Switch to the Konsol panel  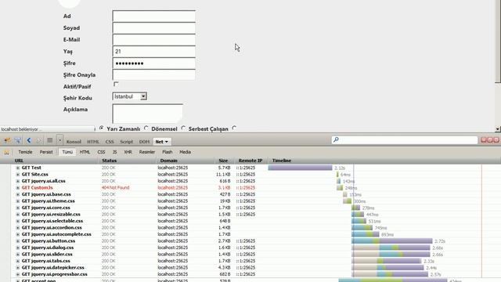74,142
